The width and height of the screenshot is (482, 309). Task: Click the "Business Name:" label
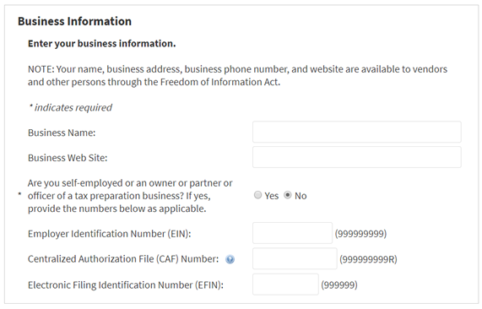tap(62, 133)
